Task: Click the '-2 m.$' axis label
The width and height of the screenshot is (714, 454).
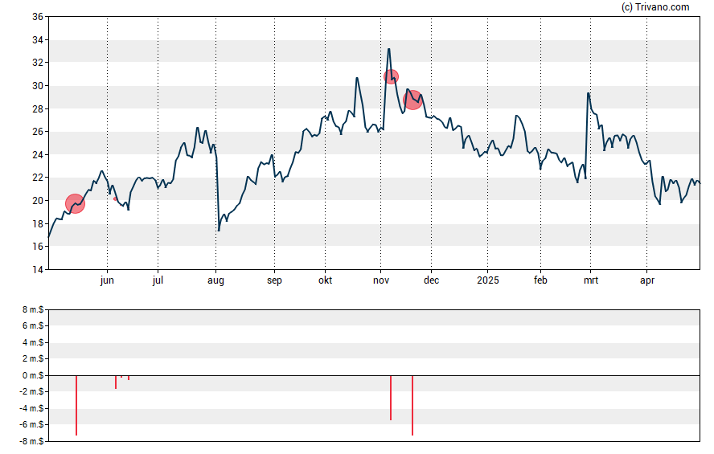Action: [31, 391]
